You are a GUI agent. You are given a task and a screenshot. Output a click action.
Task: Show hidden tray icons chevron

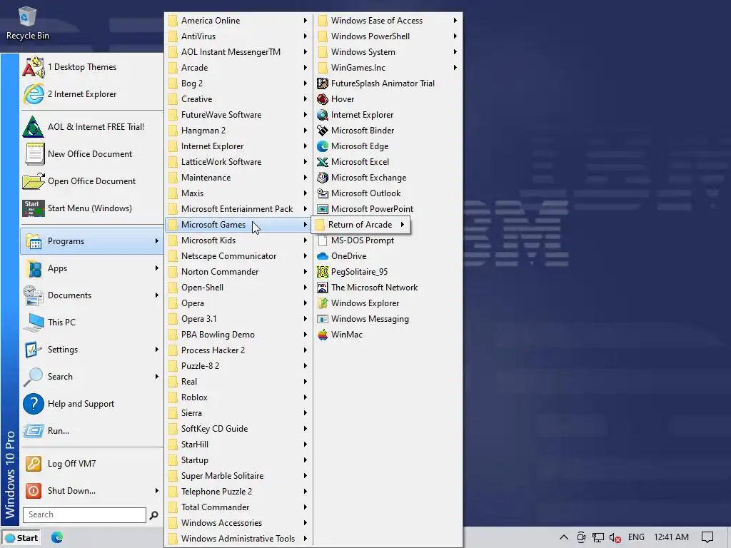coord(564,537)
